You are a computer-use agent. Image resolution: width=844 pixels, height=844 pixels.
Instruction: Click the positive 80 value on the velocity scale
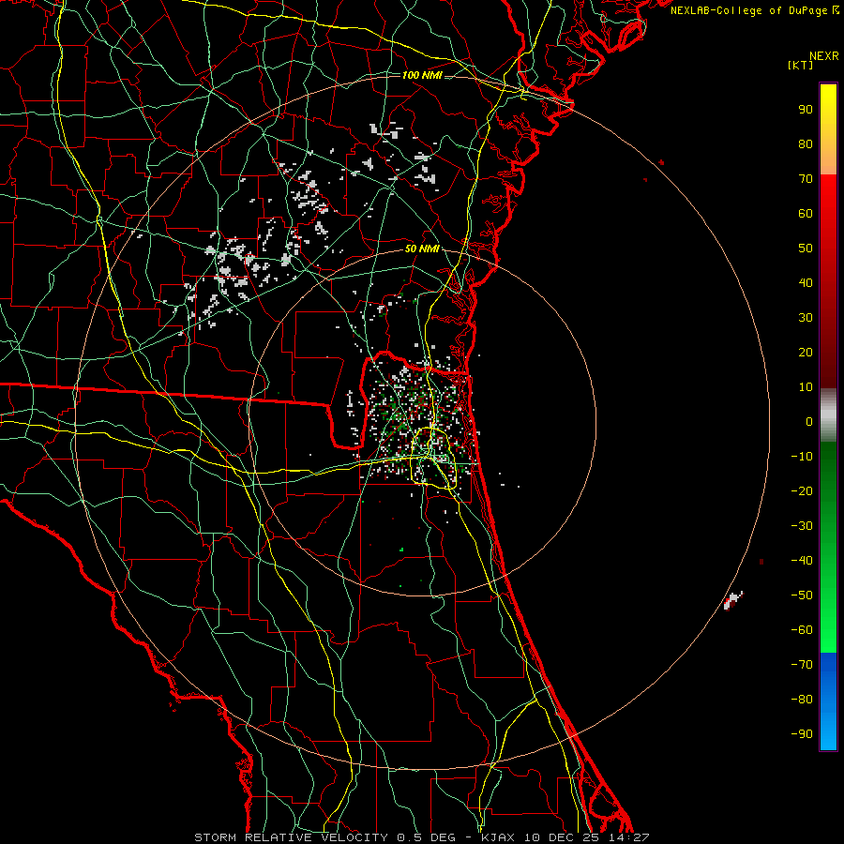click(x=806, y=144)
